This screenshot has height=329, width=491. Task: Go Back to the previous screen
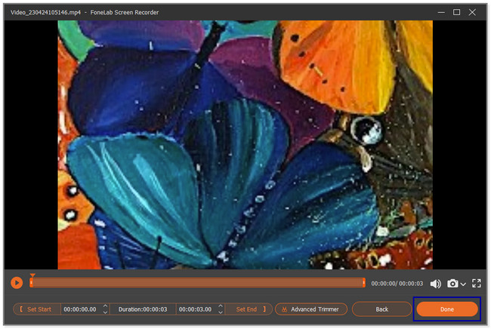pos(381,309)
